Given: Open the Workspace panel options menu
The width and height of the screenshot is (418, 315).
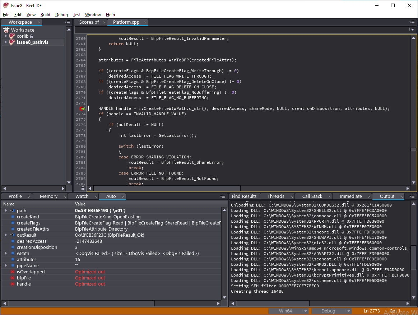Looking at the screenshot, I should click(x=67, y=22).
